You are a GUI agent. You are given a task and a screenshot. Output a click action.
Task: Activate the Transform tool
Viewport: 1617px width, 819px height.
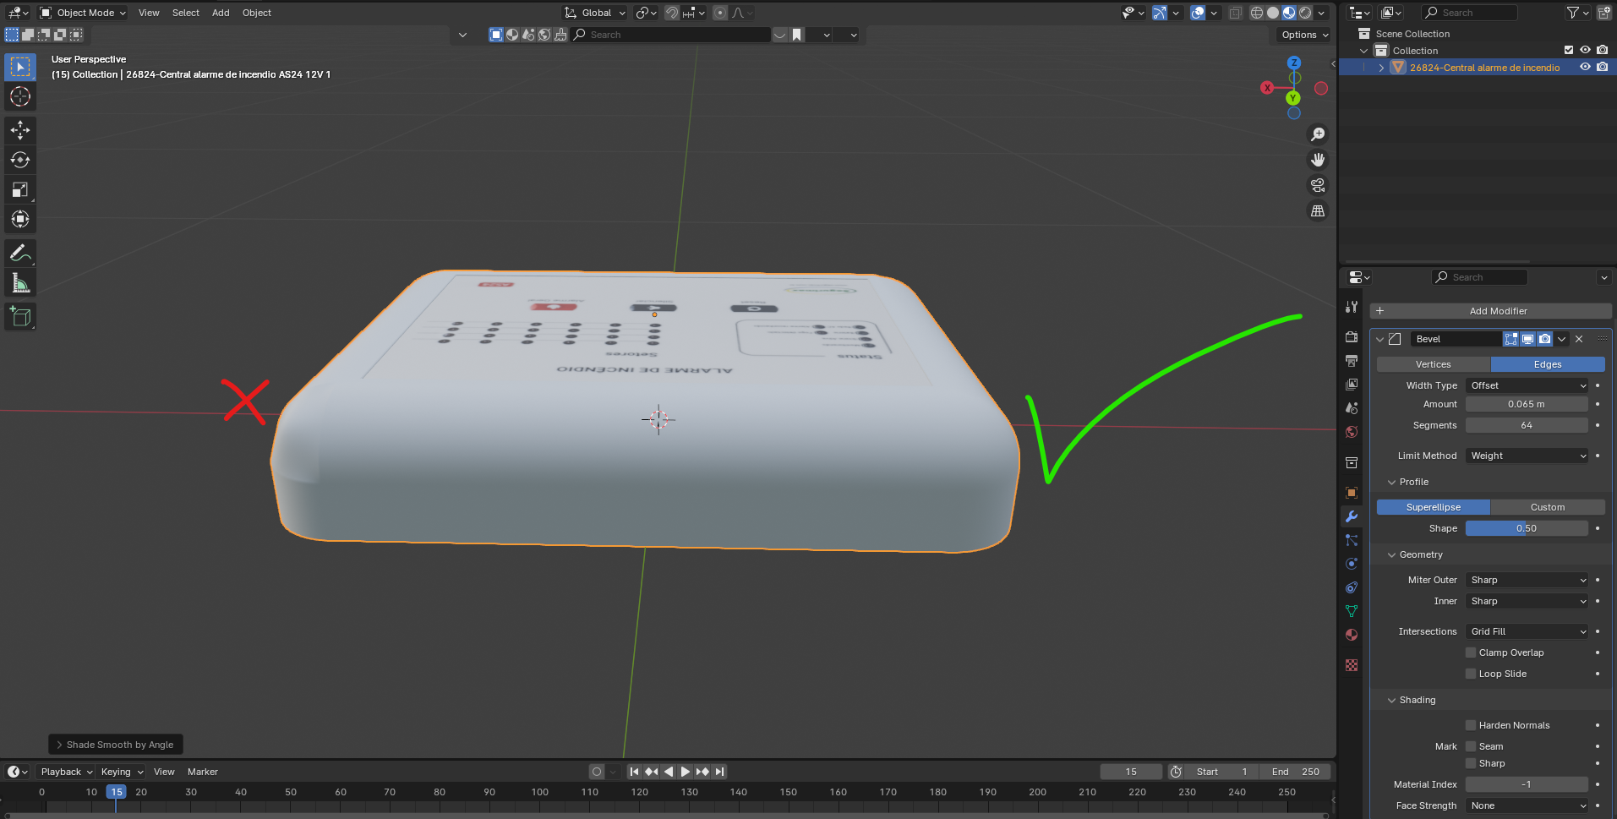20,219
